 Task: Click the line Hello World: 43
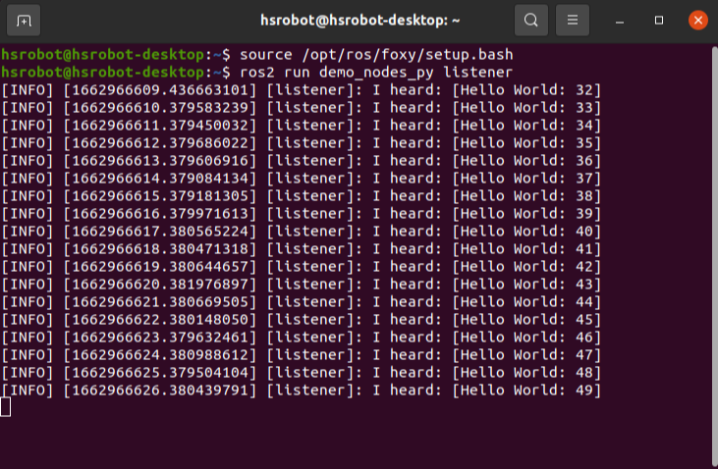pyautogui.click(x=301, y=285)
